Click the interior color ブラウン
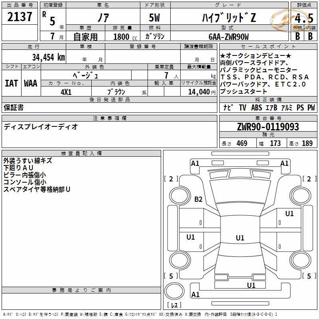Viewport: 319px width, 319px height. coord(116,92)
